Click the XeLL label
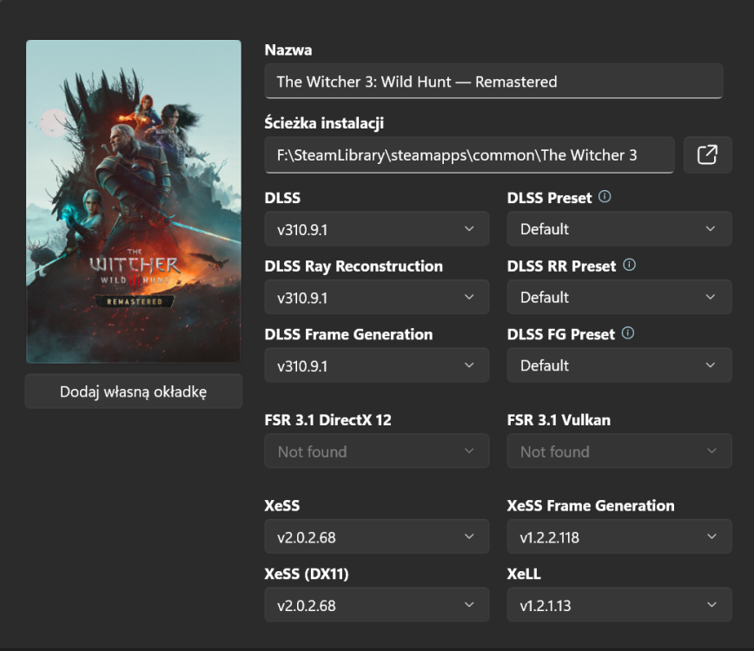 (524, 574)
